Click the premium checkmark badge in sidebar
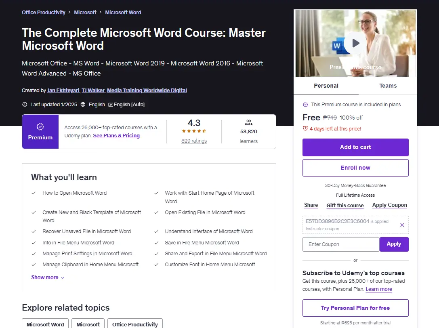 tap(305, 105)
